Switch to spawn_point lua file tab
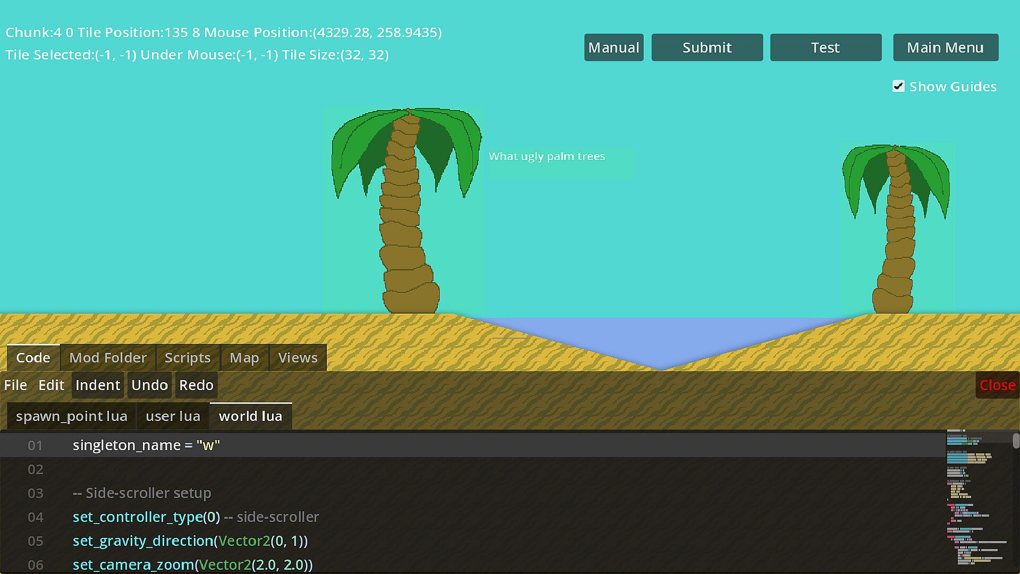1020x574 pixels. pyautogui.click(x=72, y=416)
